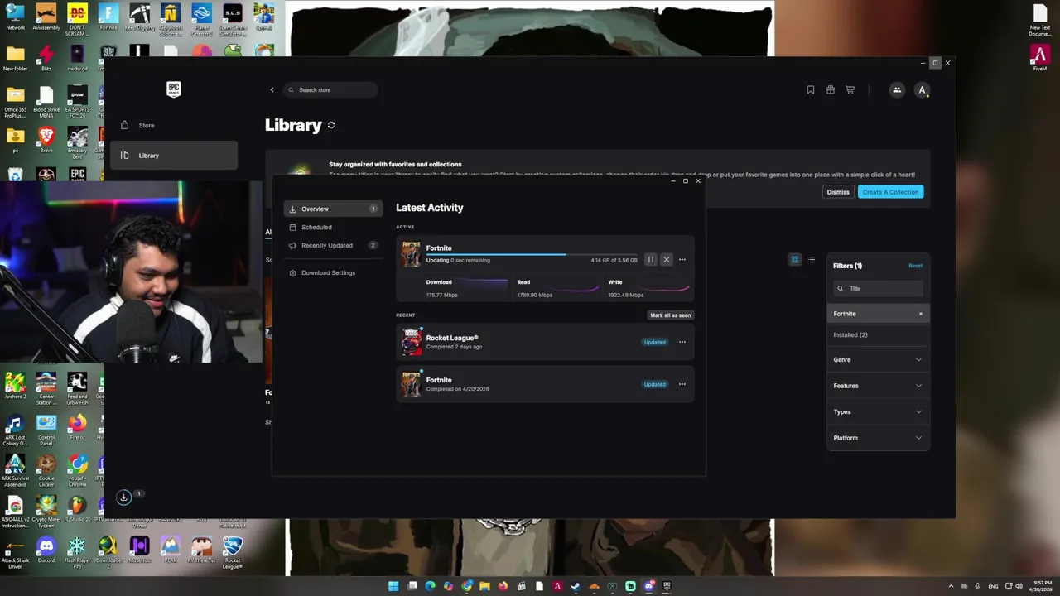The image size is (1060, 596).
Task: Open the account profile avatar
Action: pos(922,90)
